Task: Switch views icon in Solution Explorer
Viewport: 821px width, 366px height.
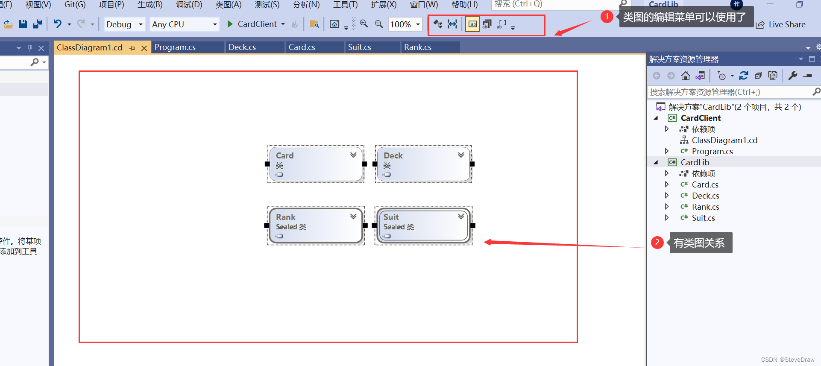Action: coord(700,76)
